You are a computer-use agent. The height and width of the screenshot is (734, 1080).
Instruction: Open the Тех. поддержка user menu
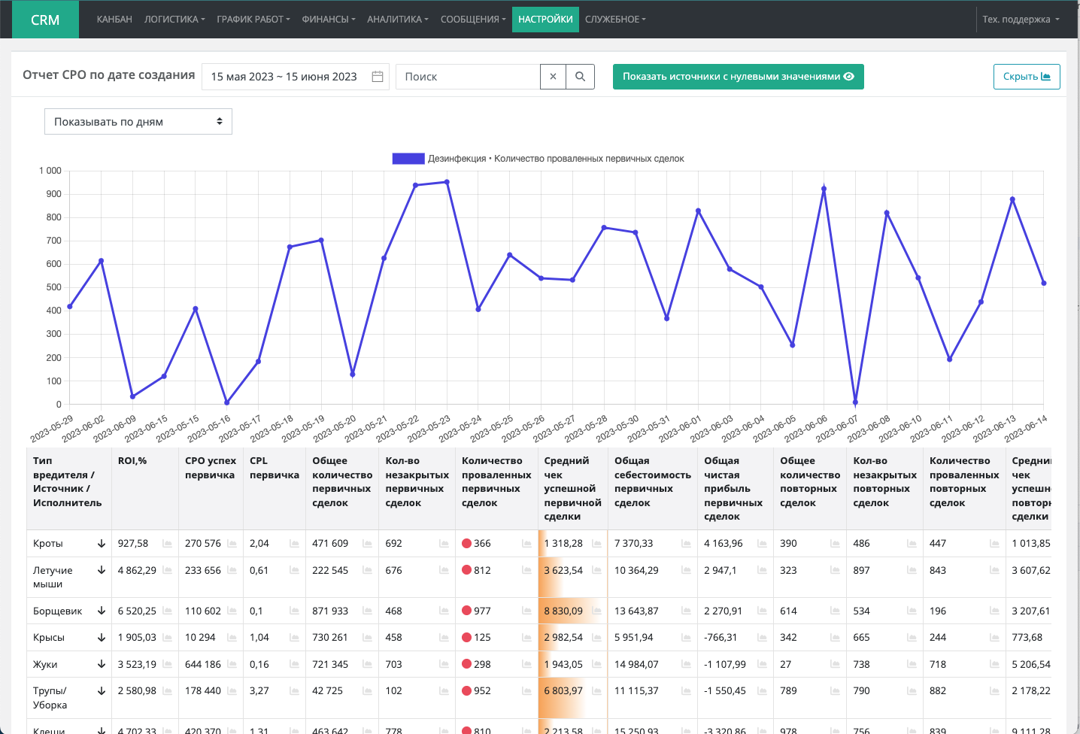pos(1020,20)
